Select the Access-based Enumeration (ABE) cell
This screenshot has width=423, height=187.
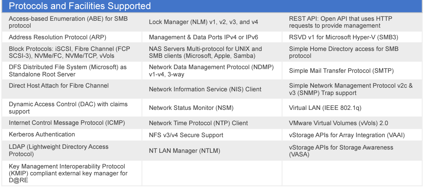[68, 22]
